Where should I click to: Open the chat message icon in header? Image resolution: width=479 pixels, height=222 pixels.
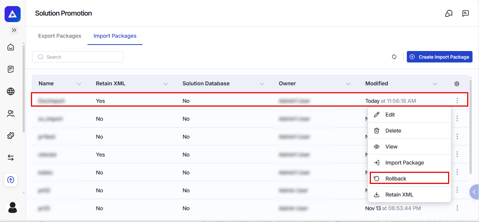[466, 13]
